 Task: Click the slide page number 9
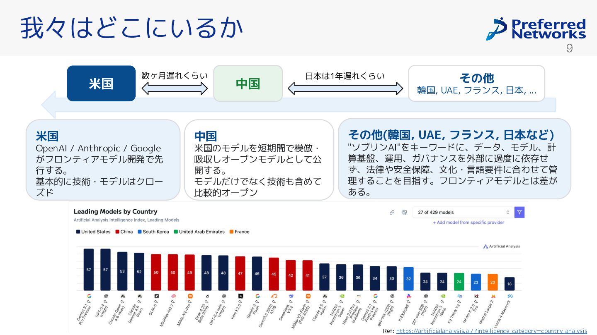[570, 48]
